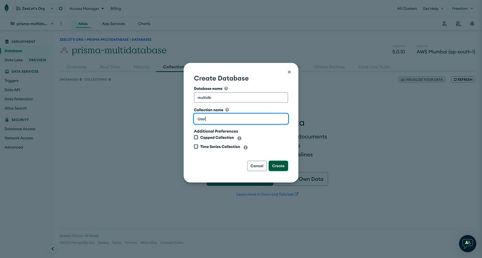This screenshot has height=258, width=482.
Task: Switch to the Atlas tab
Action: pyautogui.click(x=83, y=24)
